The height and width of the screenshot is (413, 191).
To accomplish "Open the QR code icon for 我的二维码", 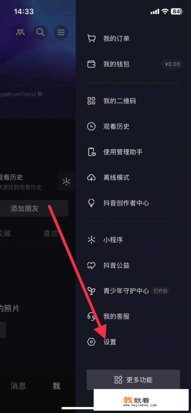I will click(x=91, y=101).
